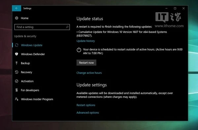Click the Activation checkmark icon

coord(16,81)
